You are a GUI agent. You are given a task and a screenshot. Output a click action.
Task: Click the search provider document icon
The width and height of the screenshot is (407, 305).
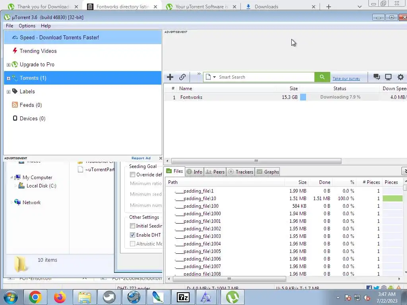[208, 77]
